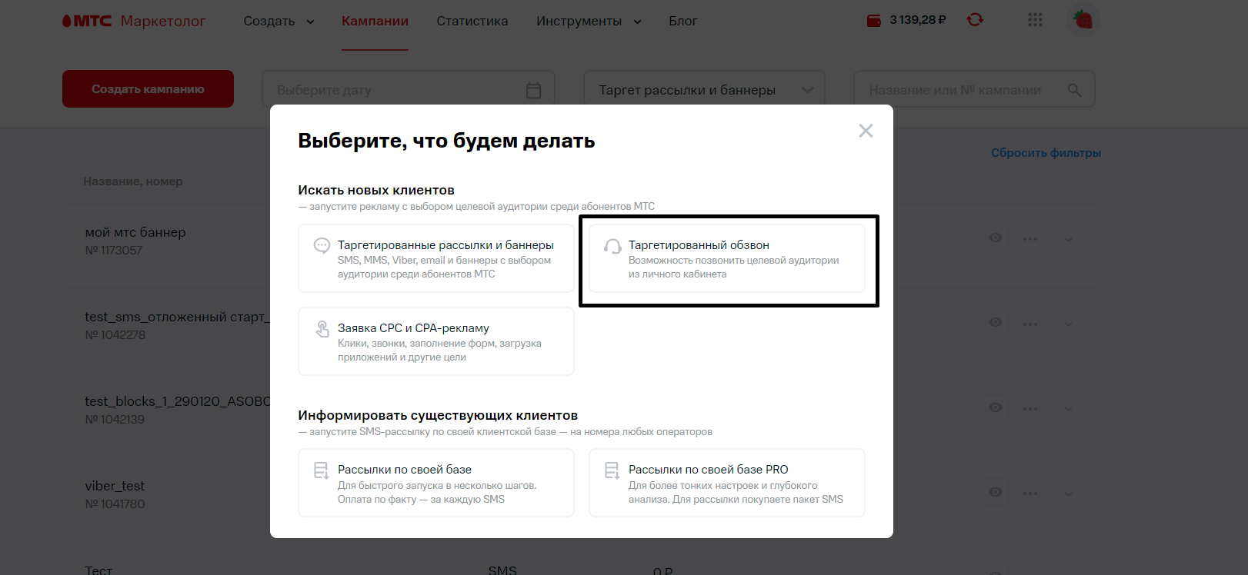Open Таргет рассылки и баннеры filter dropdown

(x=704, y=90)
